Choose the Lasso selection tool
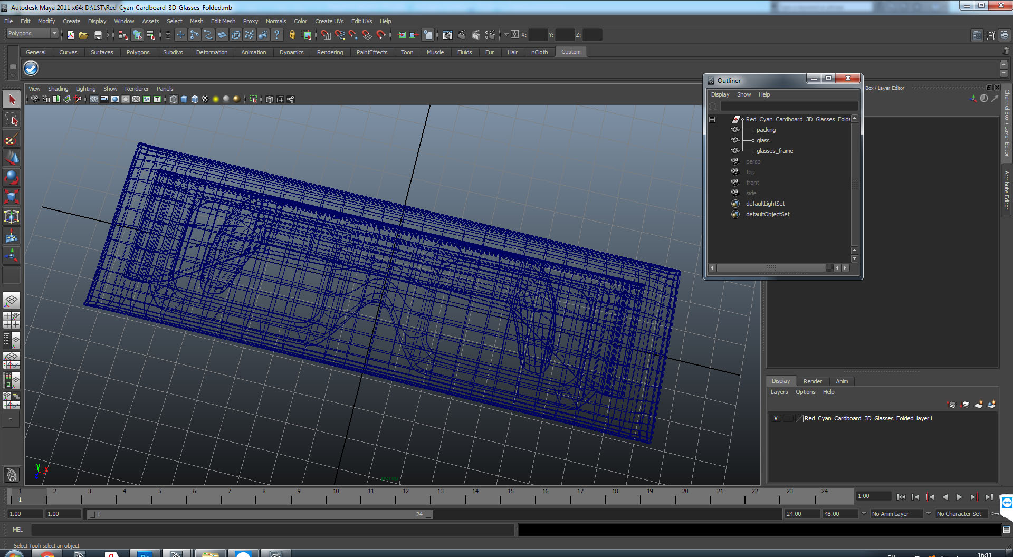 [12, 119]
